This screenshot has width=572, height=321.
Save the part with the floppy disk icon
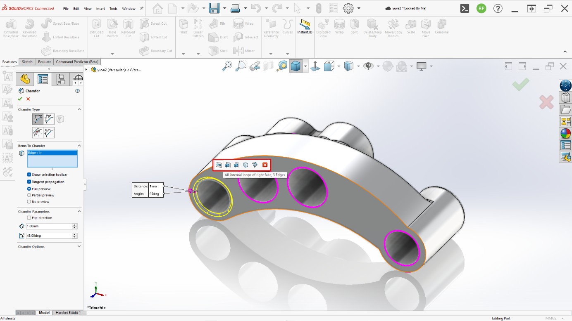point(214,8)
